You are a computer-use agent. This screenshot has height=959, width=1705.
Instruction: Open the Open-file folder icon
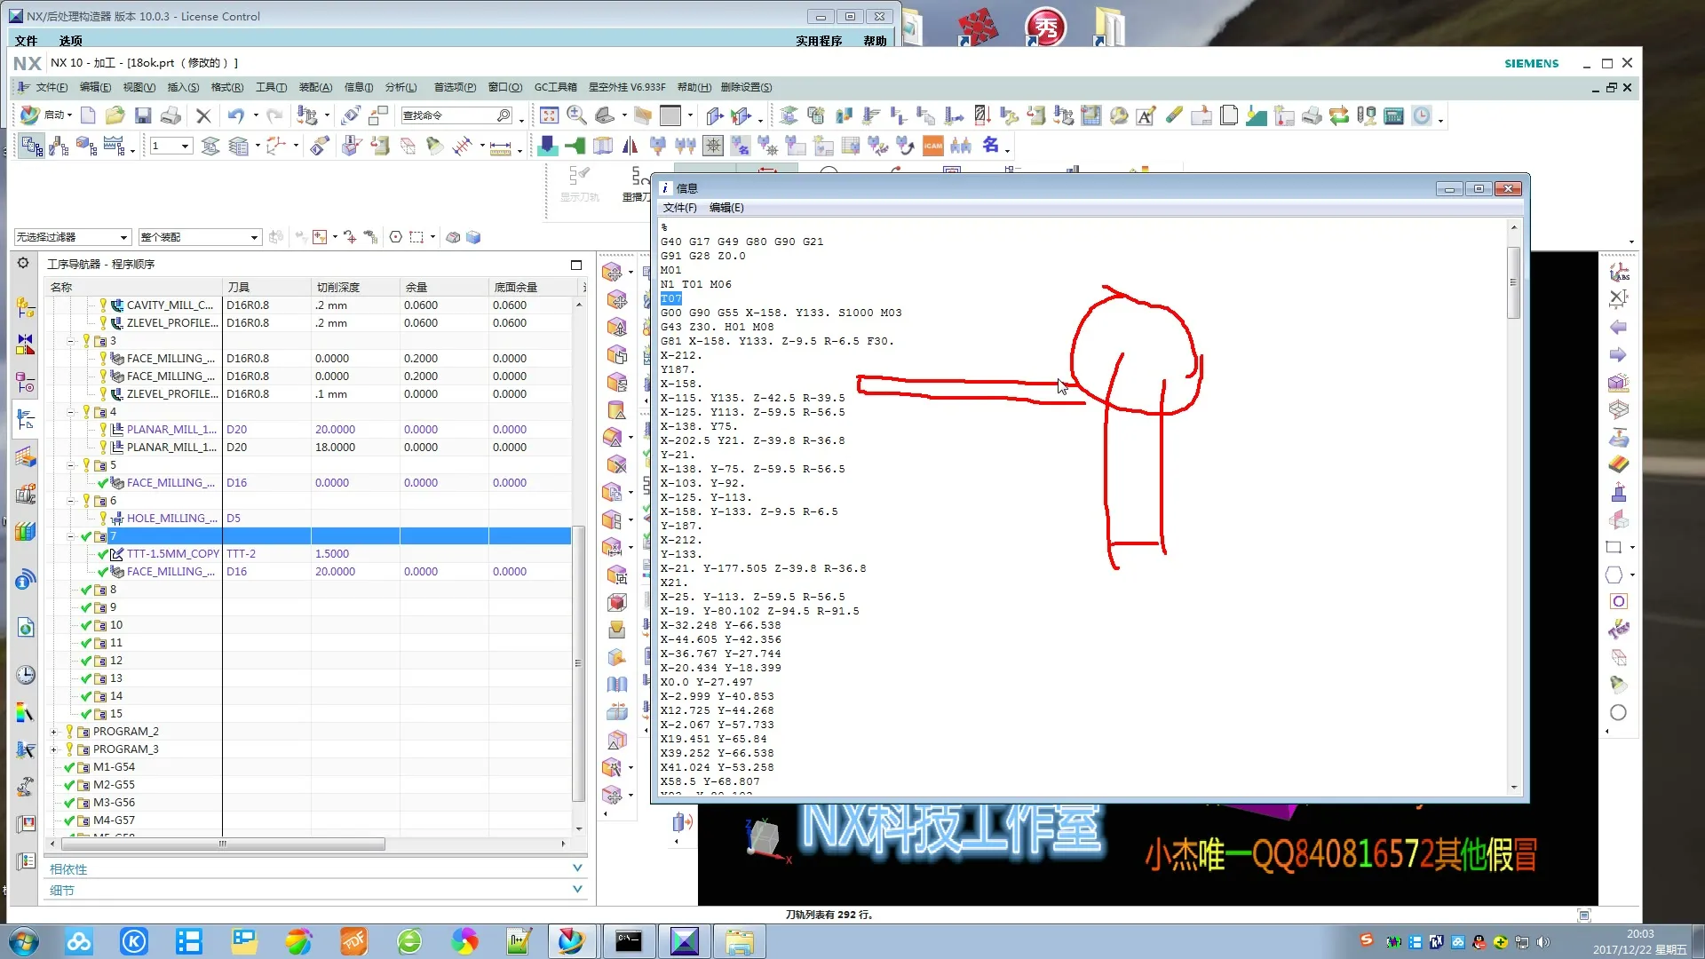(x=115, y=116)
